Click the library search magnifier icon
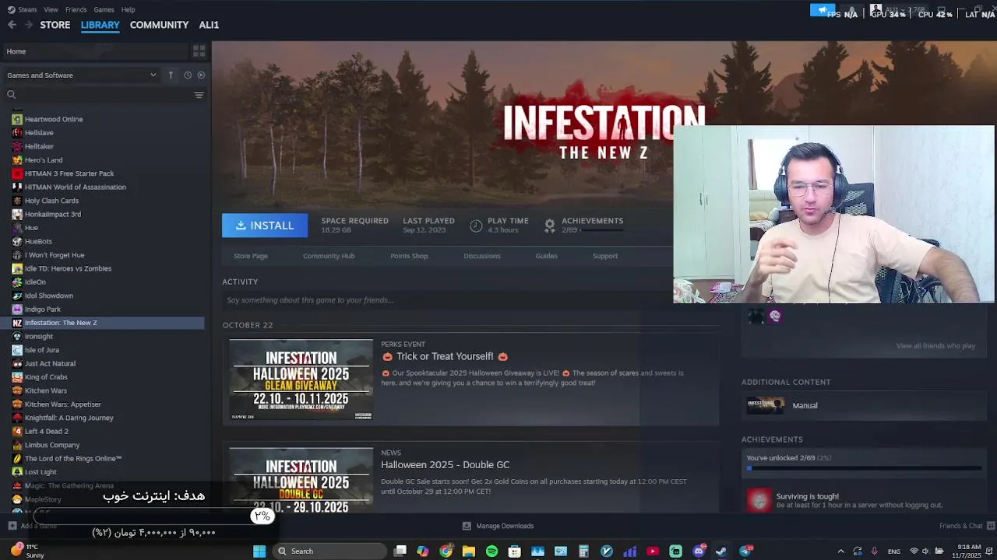Image resolution: width=997 pixels, height=560 pixels. (x=11, y=95)
